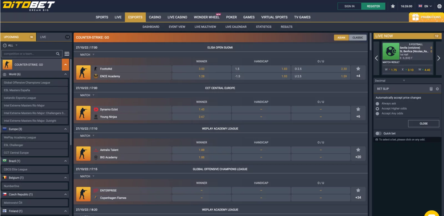Image resolution: width=444 pixels, height=216 pixels.
Task: Open the ESL Masters España league
Action: pyautogui.click(x=35, y=90)
